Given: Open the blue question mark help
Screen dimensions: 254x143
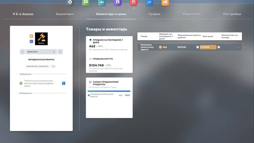Looking at the screenshot, I should coord(63,83).
